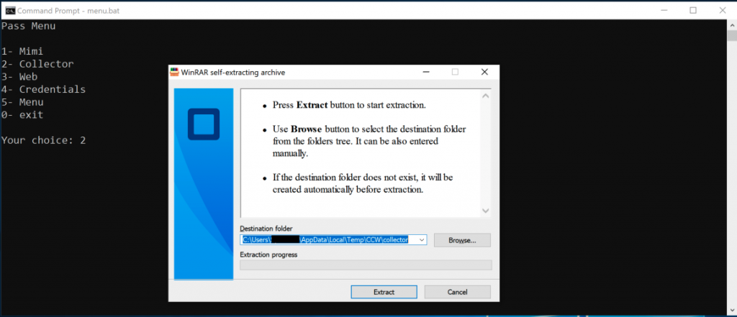The width and height of the screenshot is (737, 317).
Task: Click the Command Prompt icon in title bar
Action: point(9,9)
